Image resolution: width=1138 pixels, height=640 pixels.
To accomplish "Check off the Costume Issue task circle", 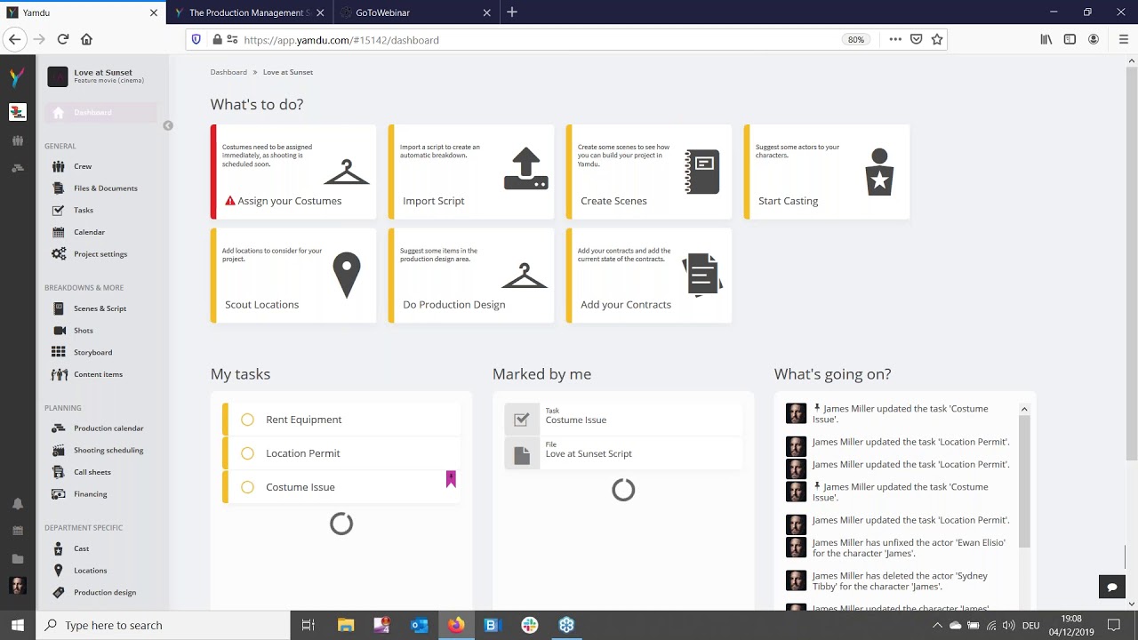I will [247, 487].
